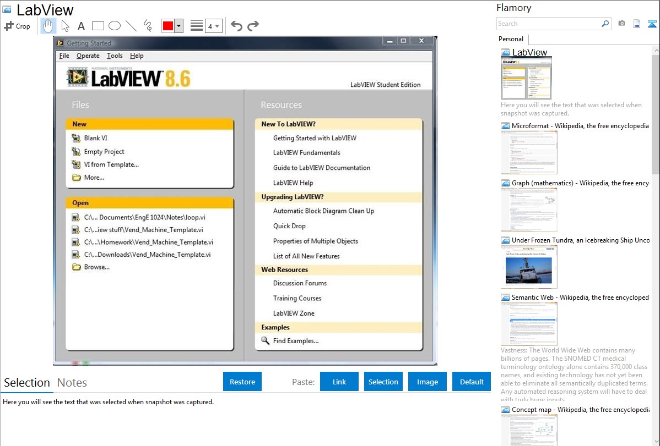Open iew stuff\Vend_Machine_Template.vi recent file

tap(144, 230)
